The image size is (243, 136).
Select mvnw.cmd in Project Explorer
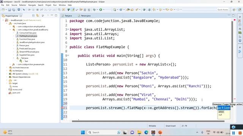tap(17, 90)
